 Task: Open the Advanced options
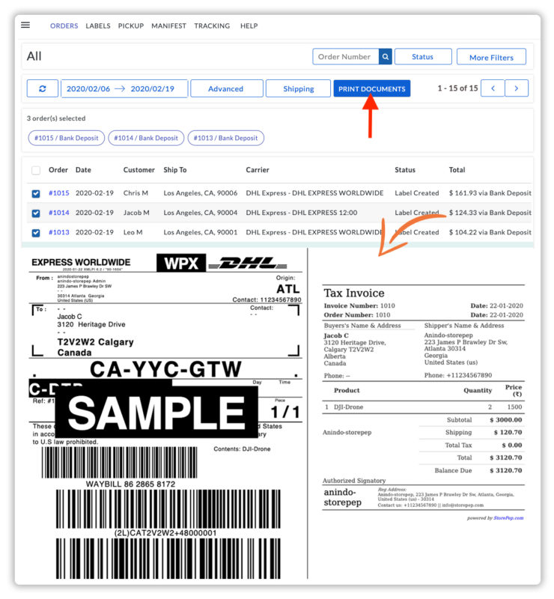[x=227, y=88]
